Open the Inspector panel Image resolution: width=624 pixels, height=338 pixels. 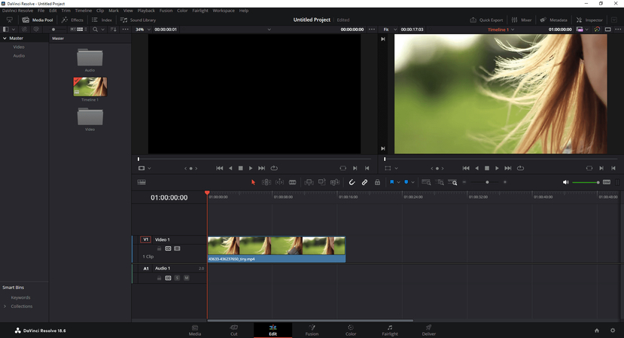coord(589,20)
